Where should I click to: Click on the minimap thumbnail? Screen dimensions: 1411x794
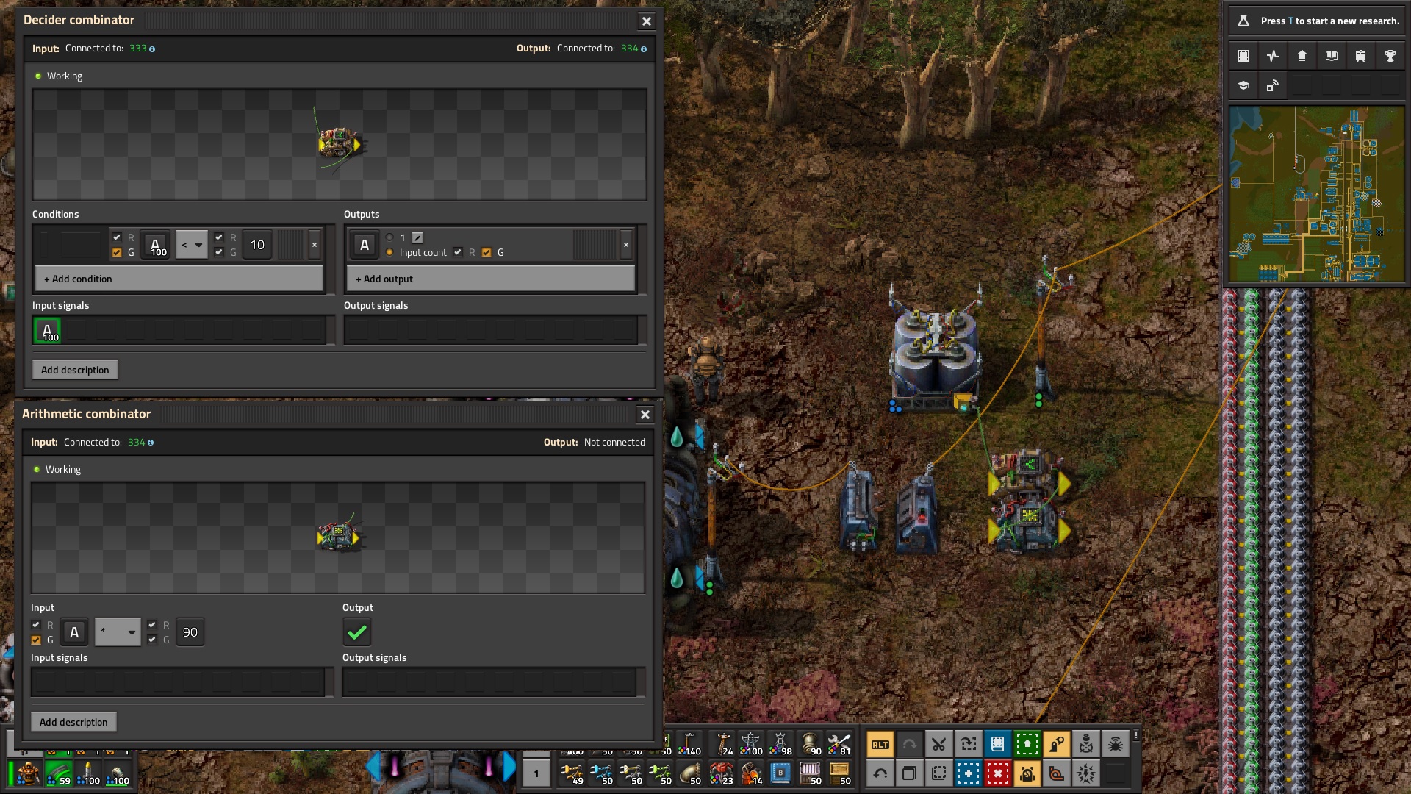1316,194
